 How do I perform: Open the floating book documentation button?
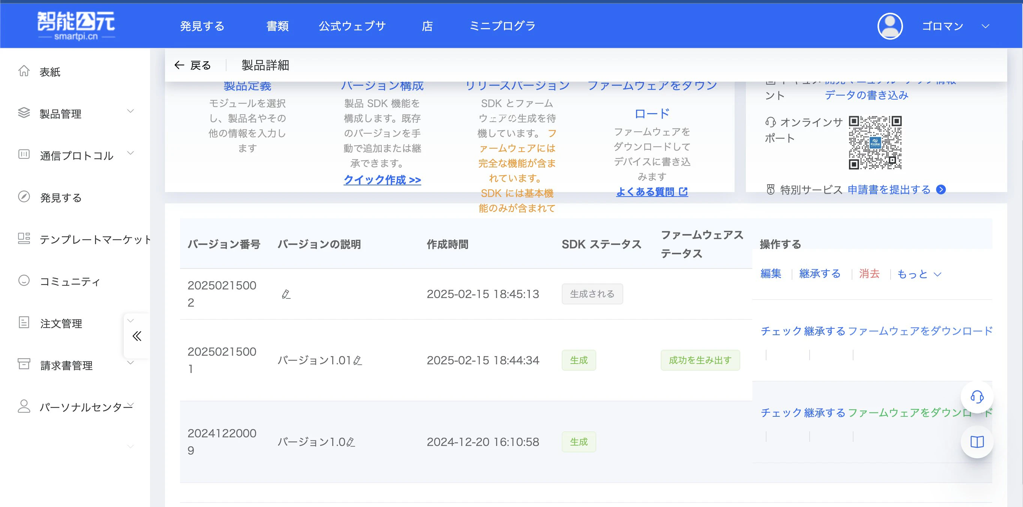pyautogui.click(x=976, y=441)
